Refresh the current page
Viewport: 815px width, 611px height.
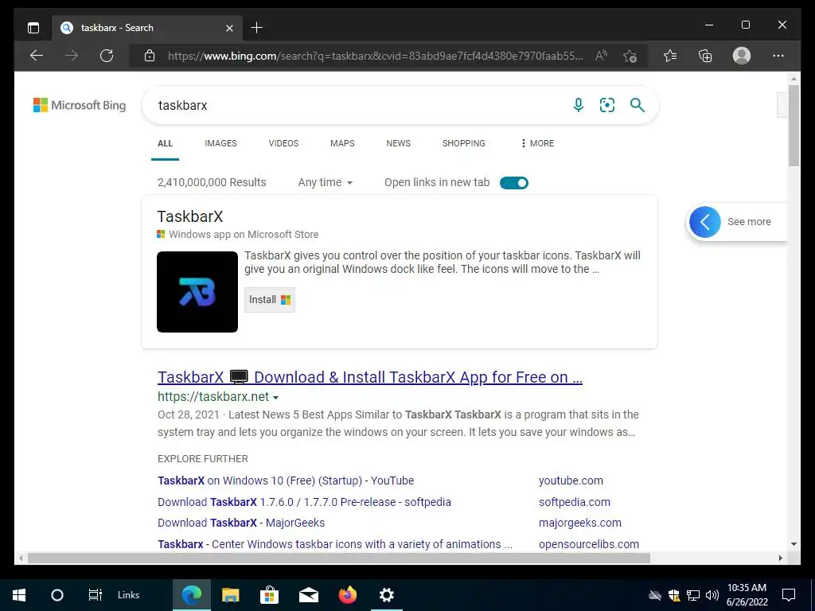(x=107, y=56)
